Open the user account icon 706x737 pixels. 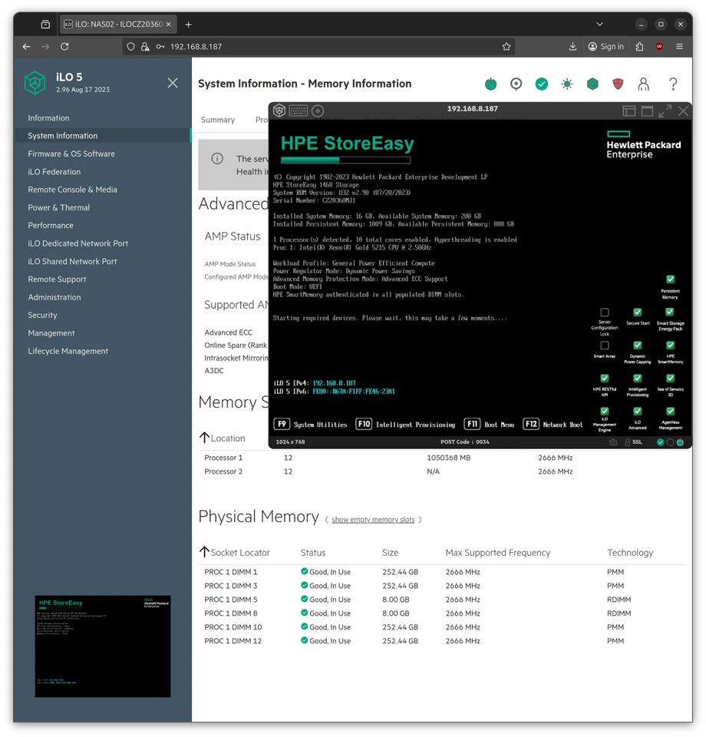tap(643, 84)
